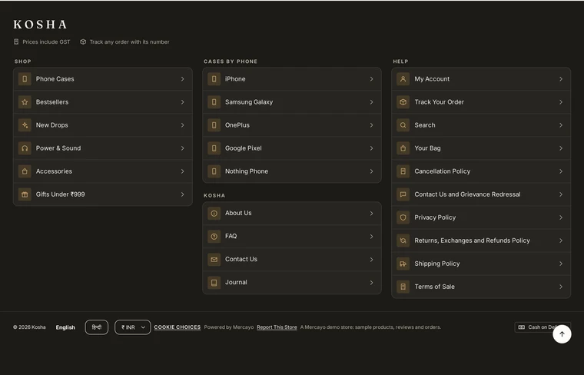Open Cookie Choices
This screenshot has width=584, height=375.
coord(178,327)
